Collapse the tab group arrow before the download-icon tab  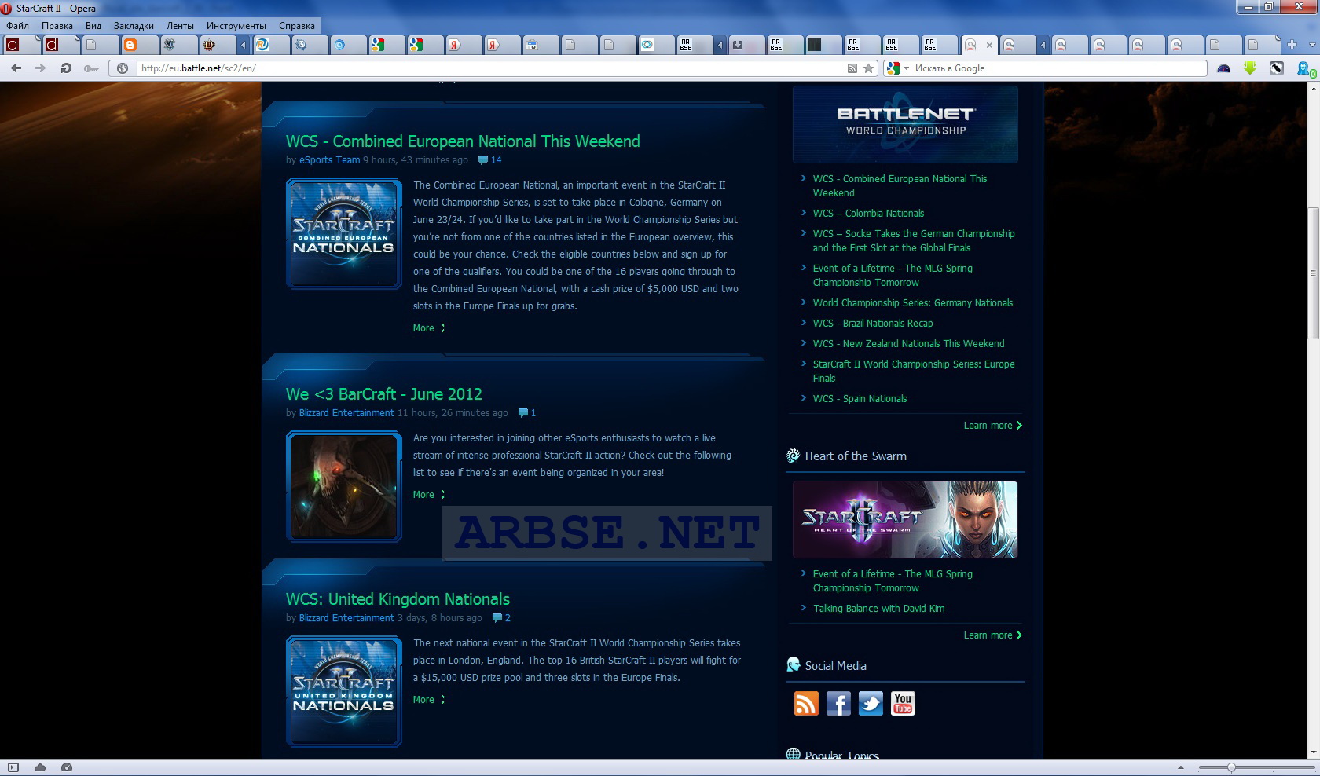[x=720, y=45]
